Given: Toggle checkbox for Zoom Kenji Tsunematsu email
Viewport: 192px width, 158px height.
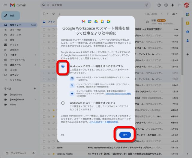Looking at the screenshot, I should 44,148.
